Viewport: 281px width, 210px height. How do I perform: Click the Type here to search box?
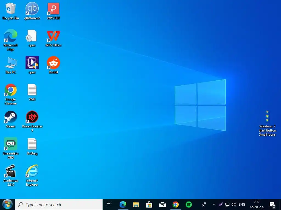59,205
